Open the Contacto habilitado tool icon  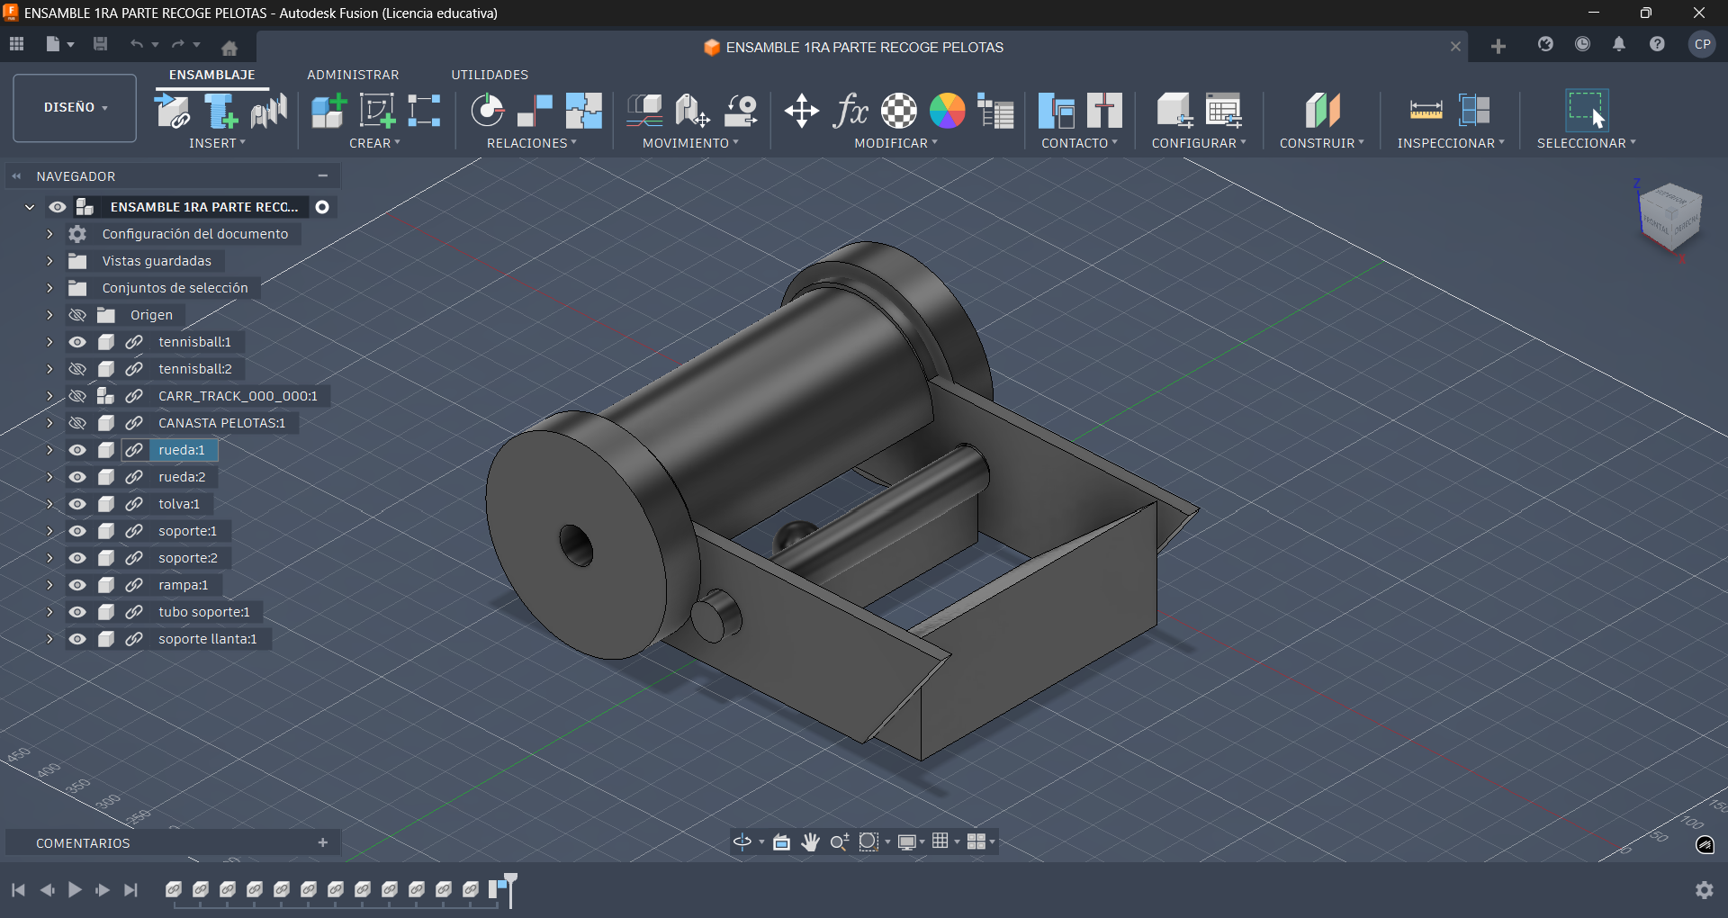click(x=1058, y=110)
